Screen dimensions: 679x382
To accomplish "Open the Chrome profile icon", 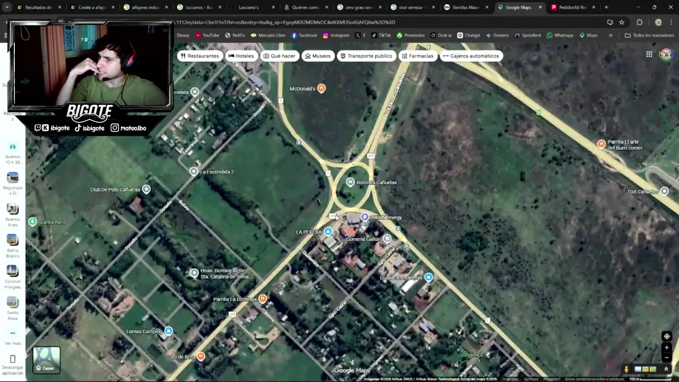I will pyautogui.click(x=658, y=22).
